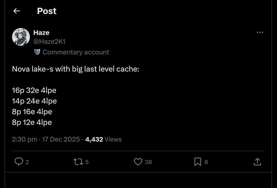Click the "Nova lake-s" post text line

coord(76,69)
